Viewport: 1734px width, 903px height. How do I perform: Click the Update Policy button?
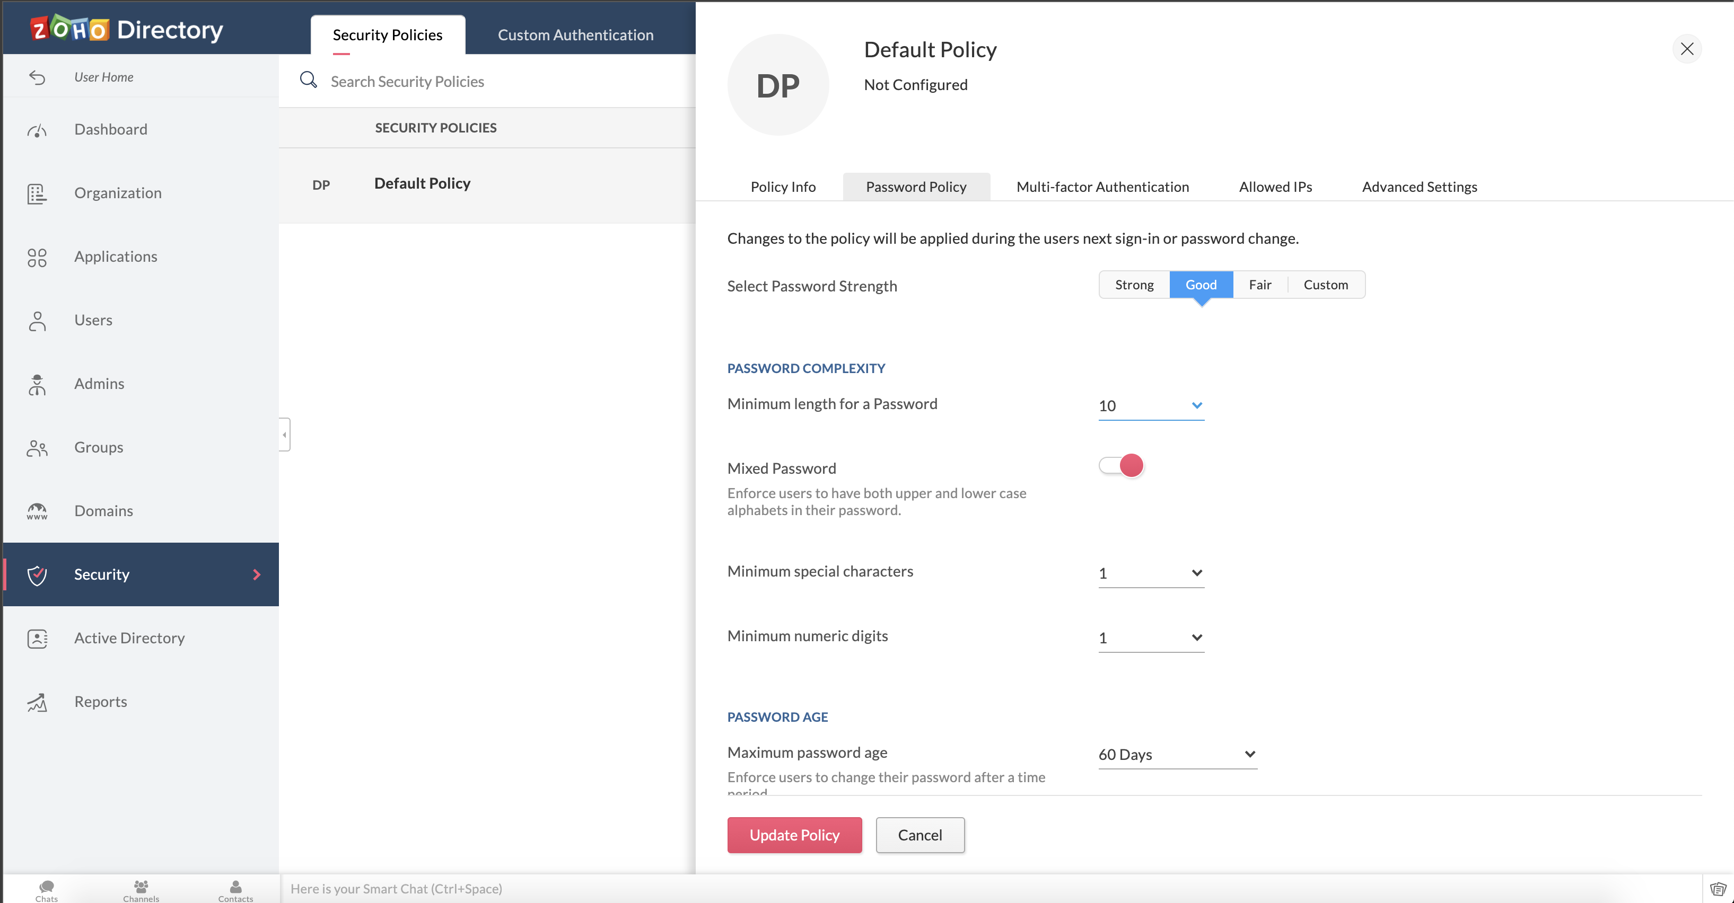coord(794,835)
